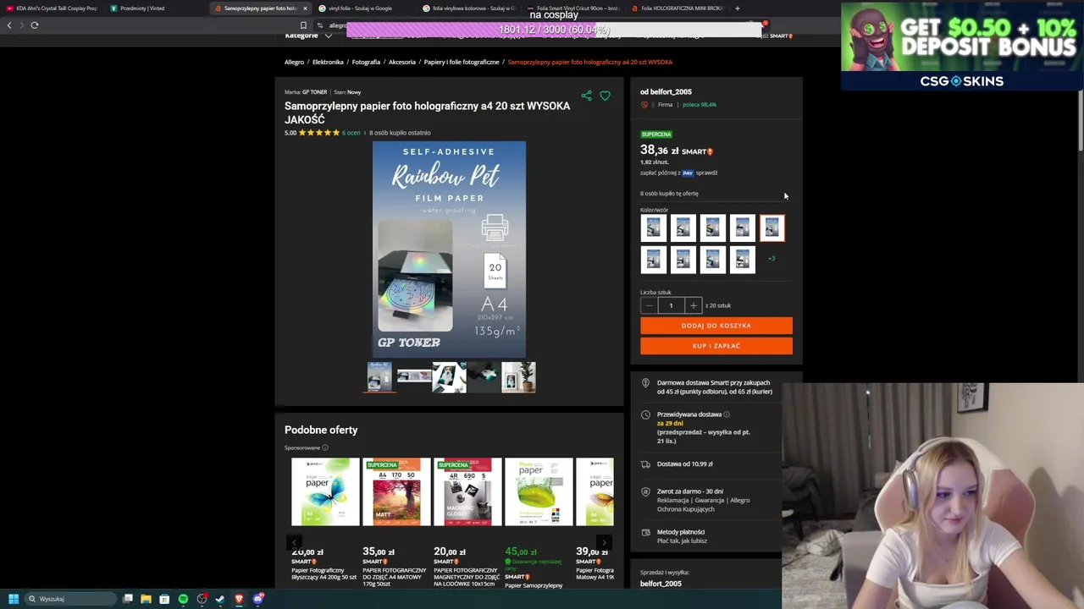
Task: Click the seller badge icon under belfort_2005
Action: coord(644,105)
